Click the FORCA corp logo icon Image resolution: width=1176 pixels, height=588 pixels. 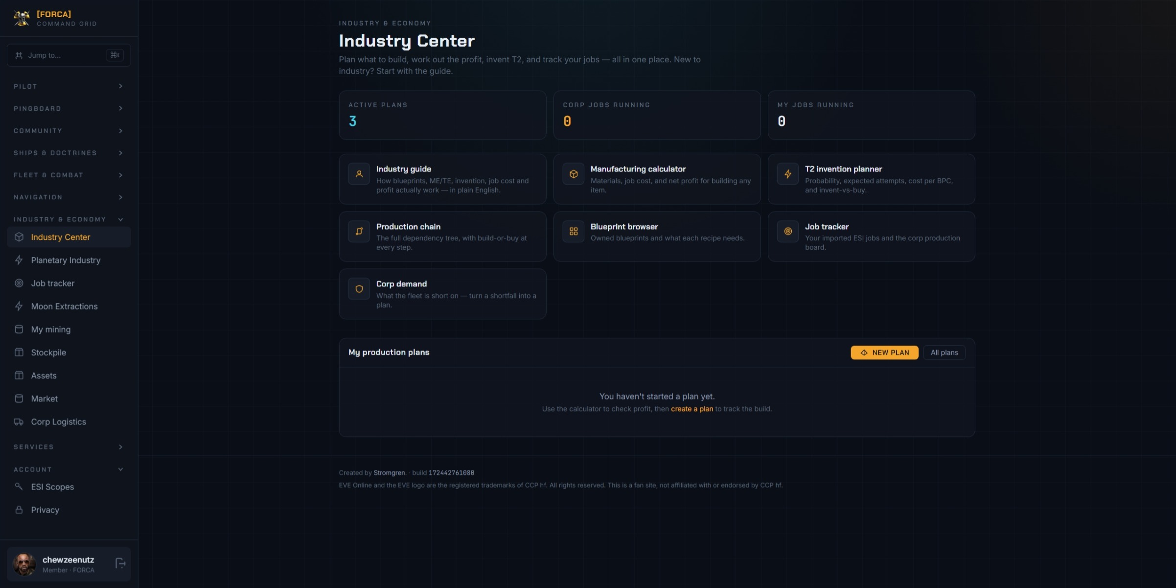[x=22, y=18]
